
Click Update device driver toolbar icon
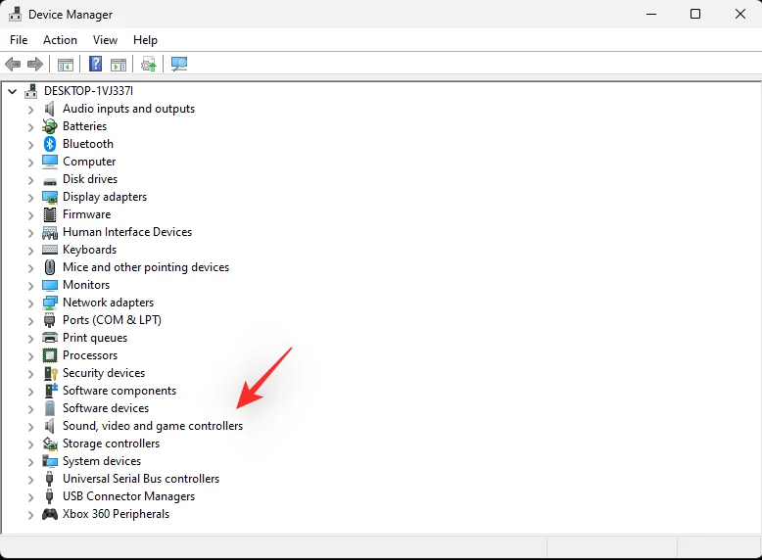click(x=148, y=64)
